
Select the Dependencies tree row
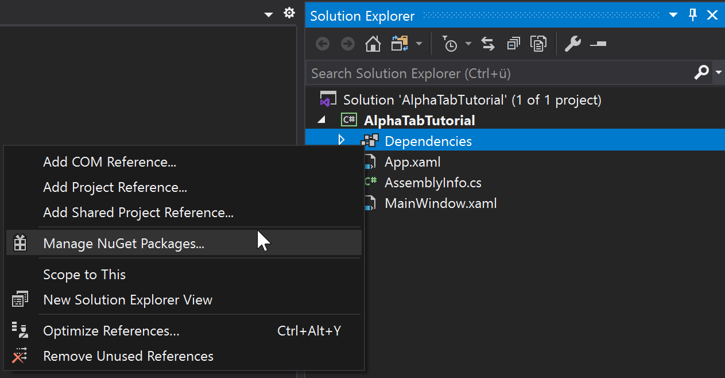coord(515,141)
